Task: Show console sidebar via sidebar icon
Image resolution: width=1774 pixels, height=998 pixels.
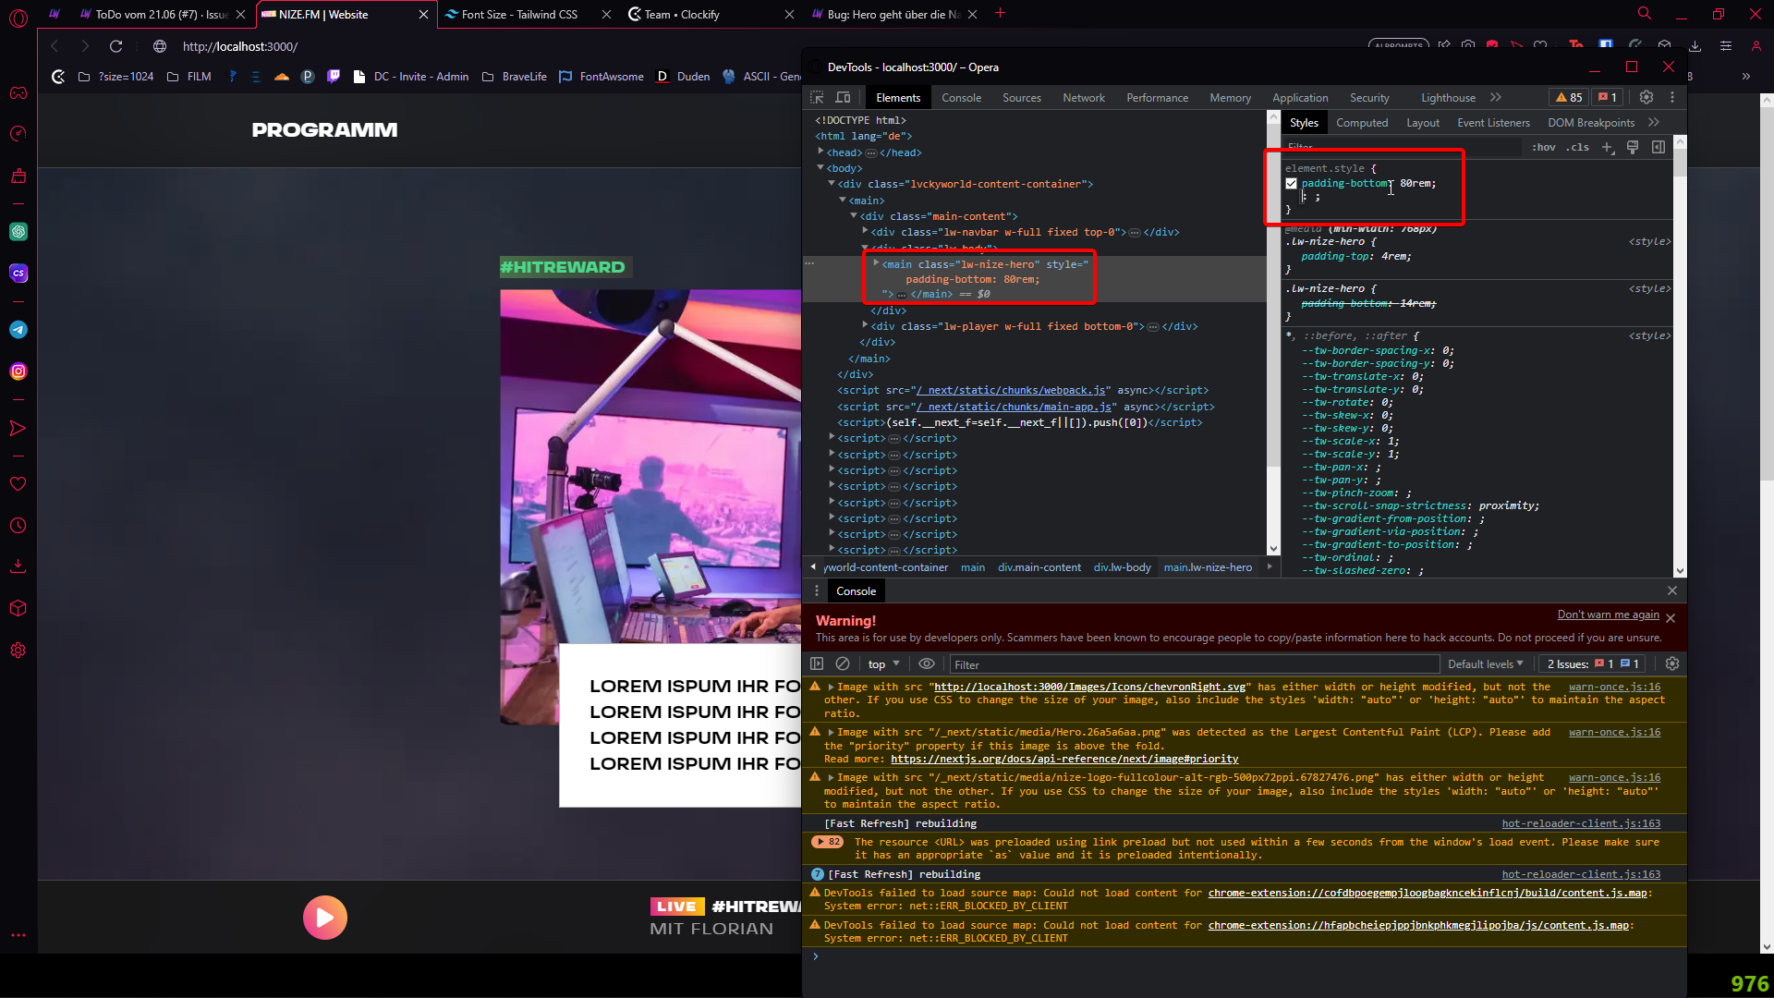Action: (x=817, y=663)
